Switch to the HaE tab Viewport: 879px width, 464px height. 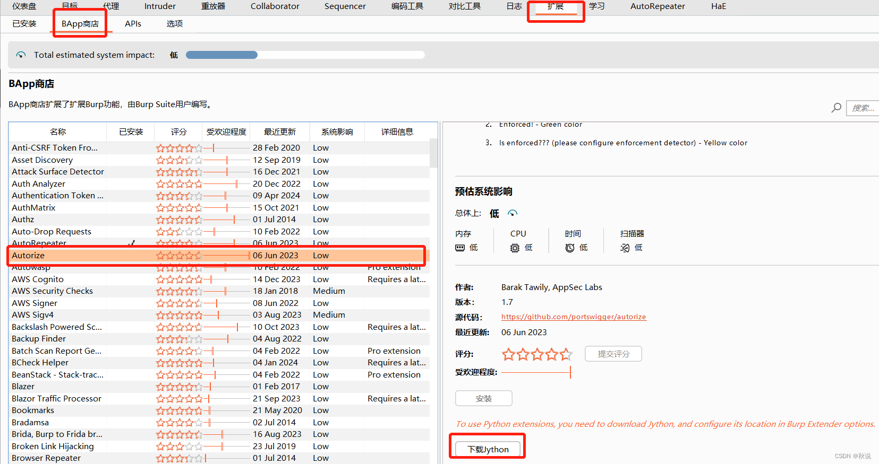pos(719,6)
